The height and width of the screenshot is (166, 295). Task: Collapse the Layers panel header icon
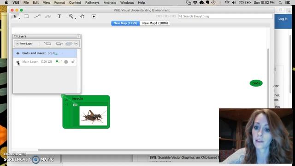point(15,36)
